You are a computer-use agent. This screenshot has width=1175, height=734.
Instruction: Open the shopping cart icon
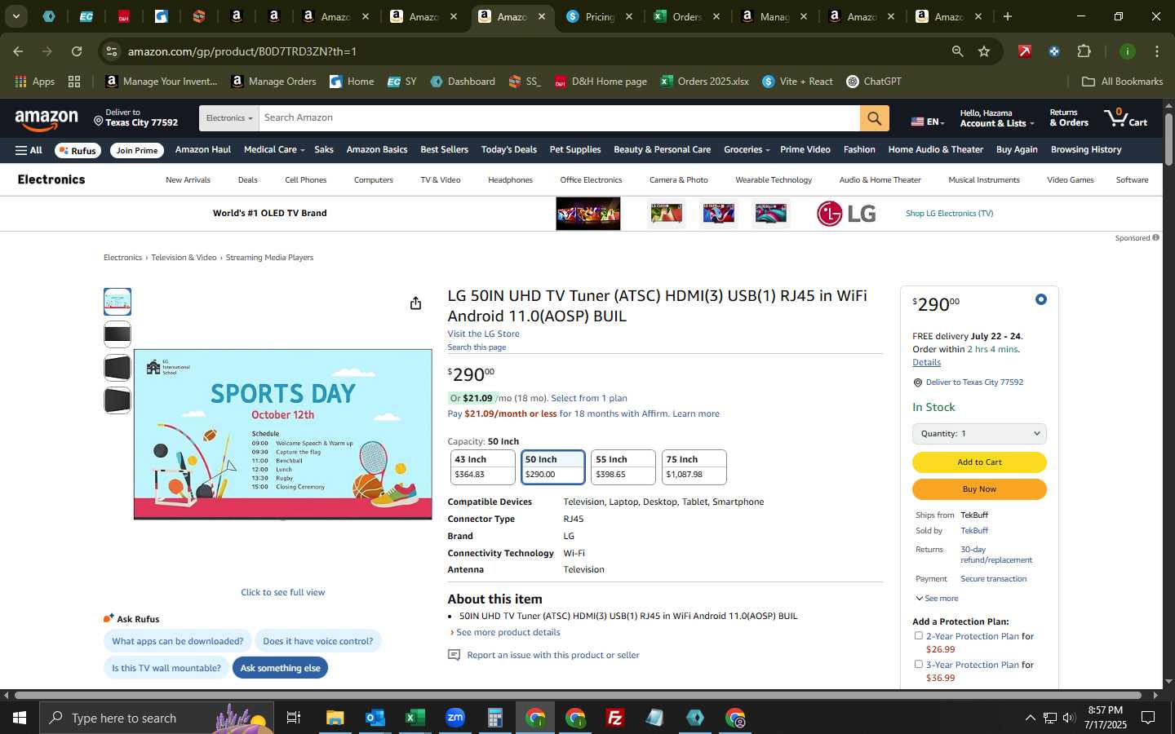[x=1125, y=117]
